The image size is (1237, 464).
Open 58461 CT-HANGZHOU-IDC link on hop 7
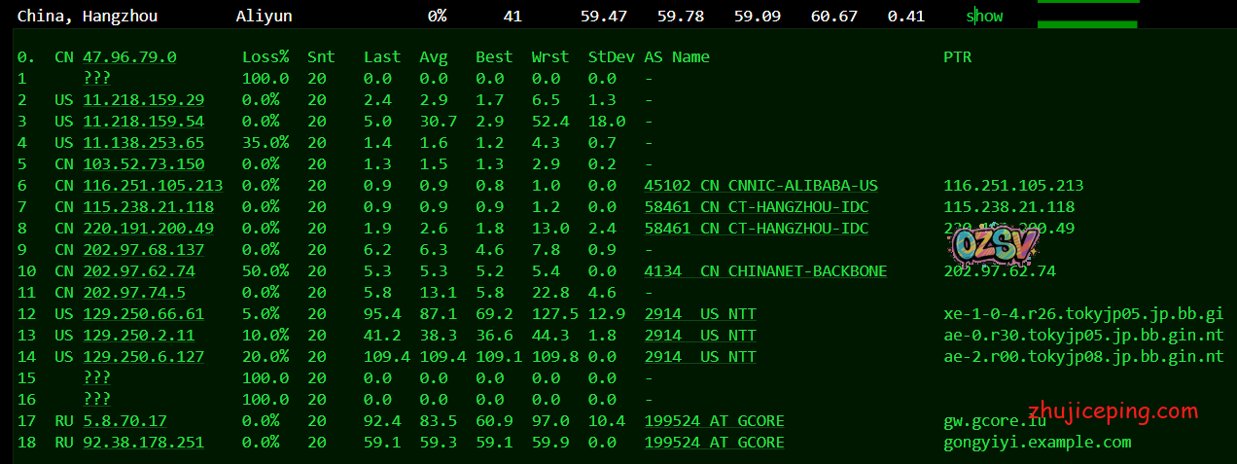[756, 207]
